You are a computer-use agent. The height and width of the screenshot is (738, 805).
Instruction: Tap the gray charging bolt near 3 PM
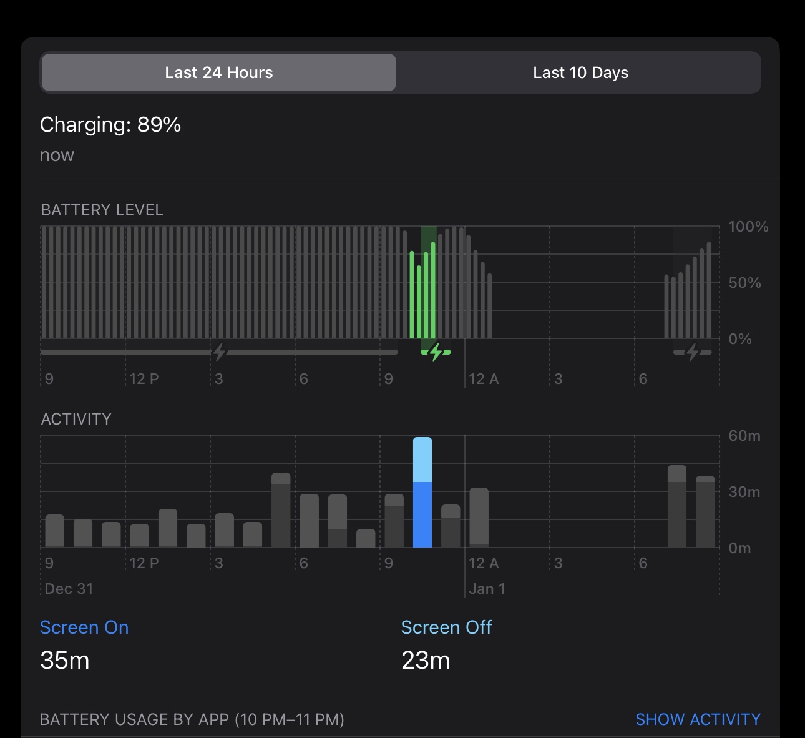(x=219, y=352)
